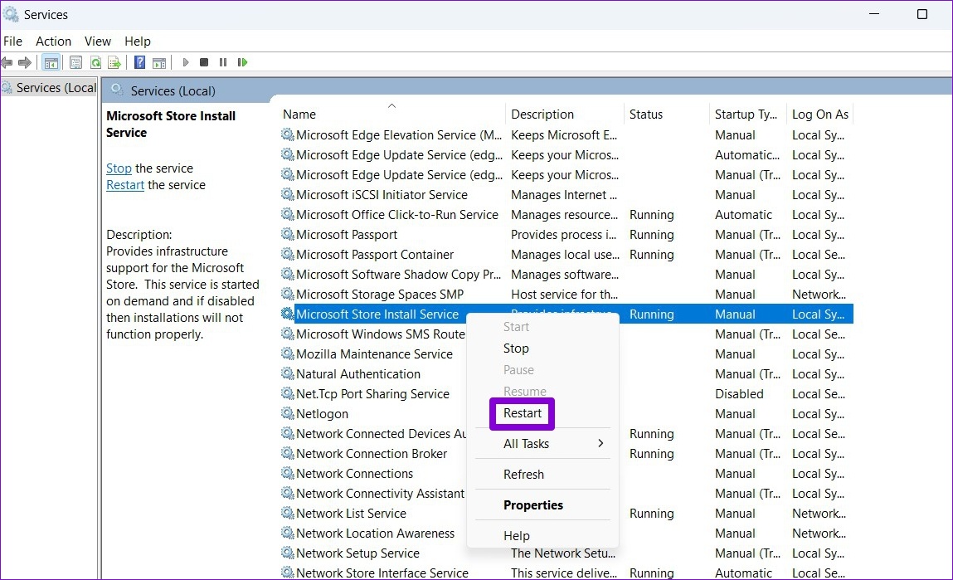
Task: Select the Net.Tcp Port Sharing Service row
Action: [566, 394]
